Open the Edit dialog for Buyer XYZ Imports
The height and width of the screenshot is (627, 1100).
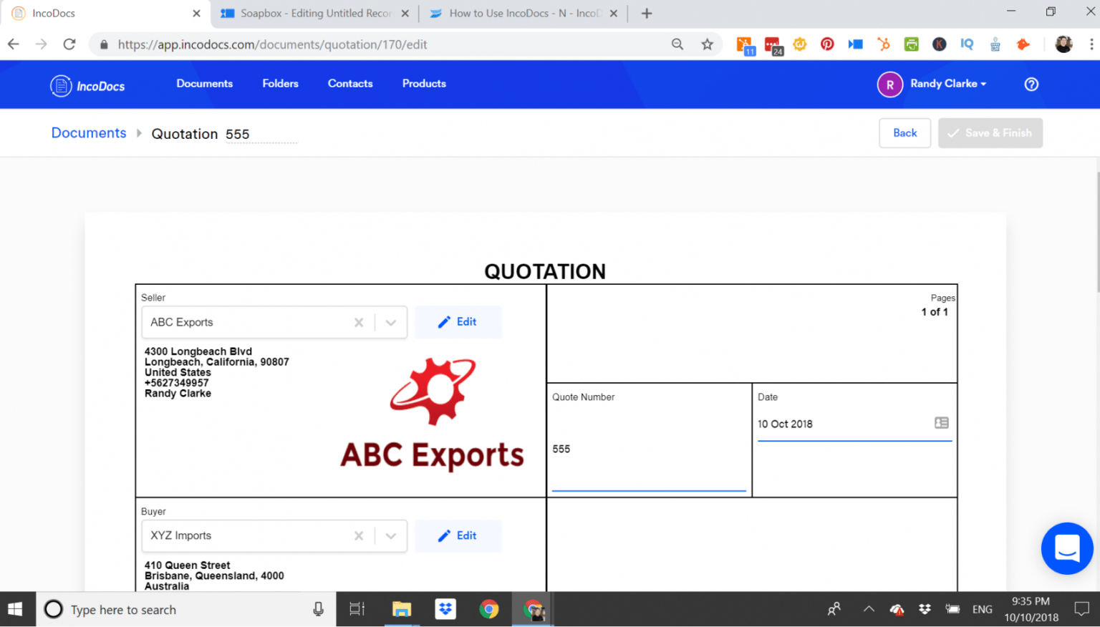pyautogui.click(x=458, y=535)
